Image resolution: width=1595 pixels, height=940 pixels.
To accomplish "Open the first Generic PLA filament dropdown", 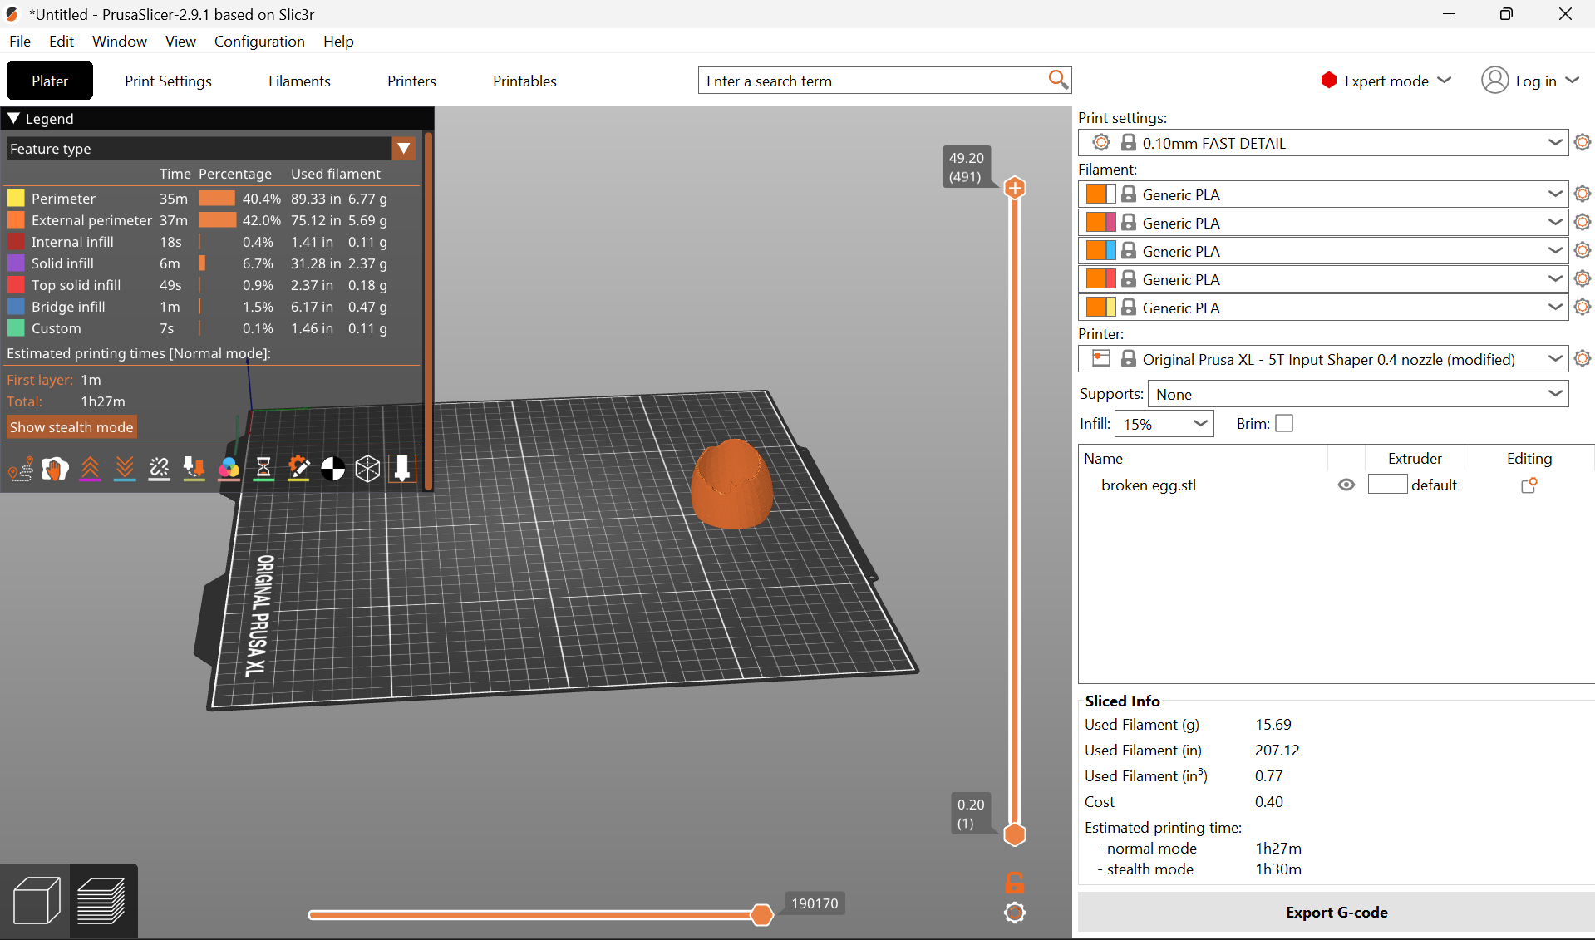I will [x=1323, y=194].
